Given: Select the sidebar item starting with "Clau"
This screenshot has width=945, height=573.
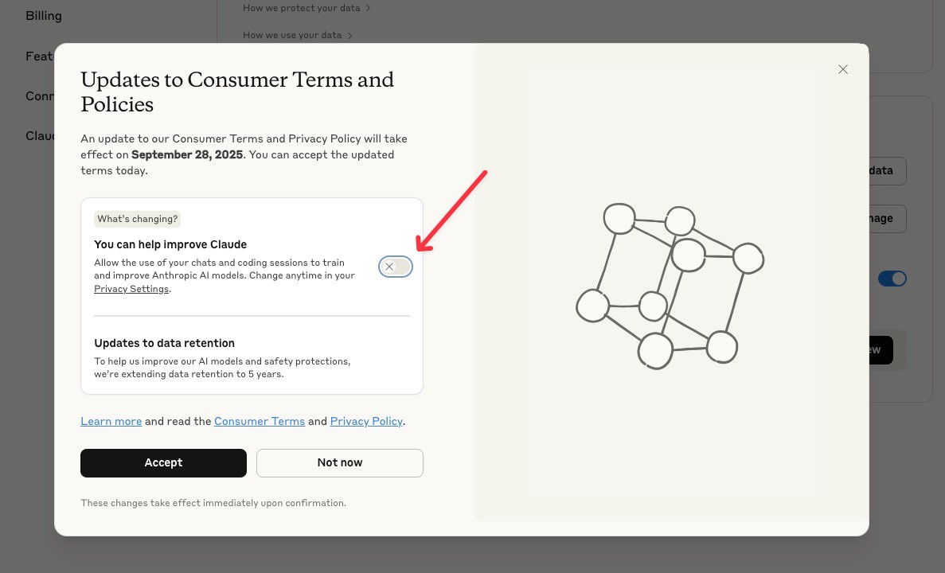Looking at the screenshot, I should (40, 135).
